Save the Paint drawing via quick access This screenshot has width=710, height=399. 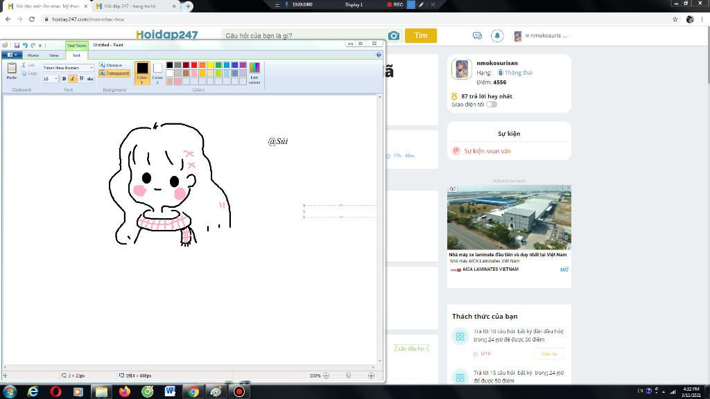[17, 45]
